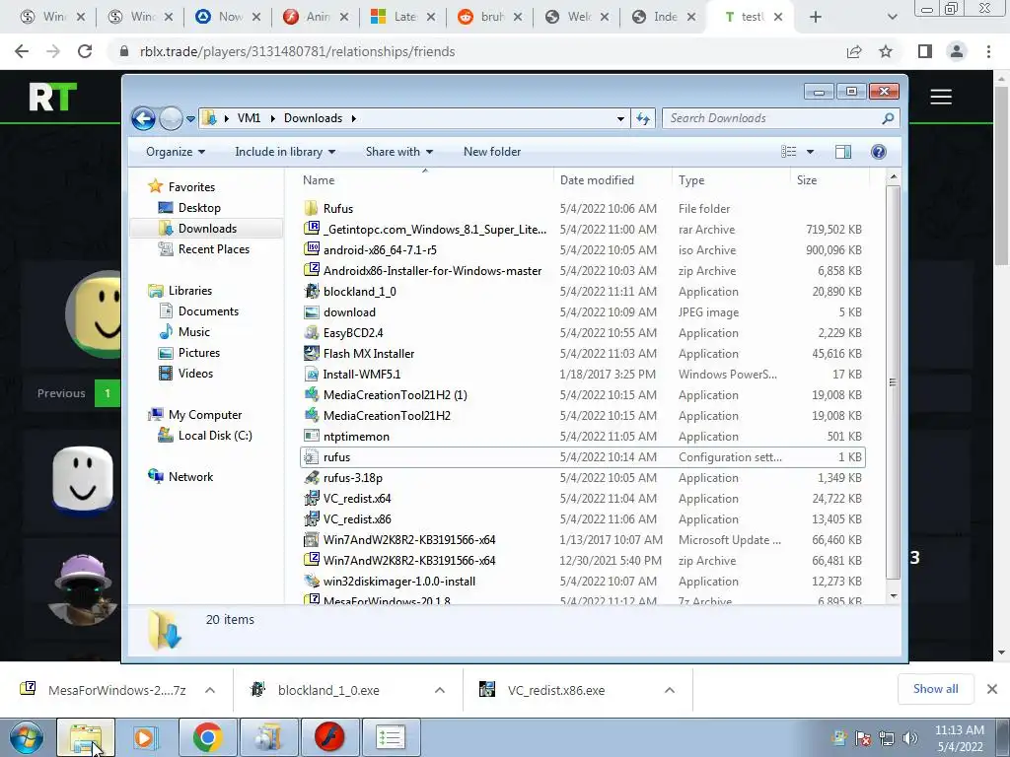The image size is (1010, 757).
Task: Select Network in the navigation pane
Action: click(190, 477)
